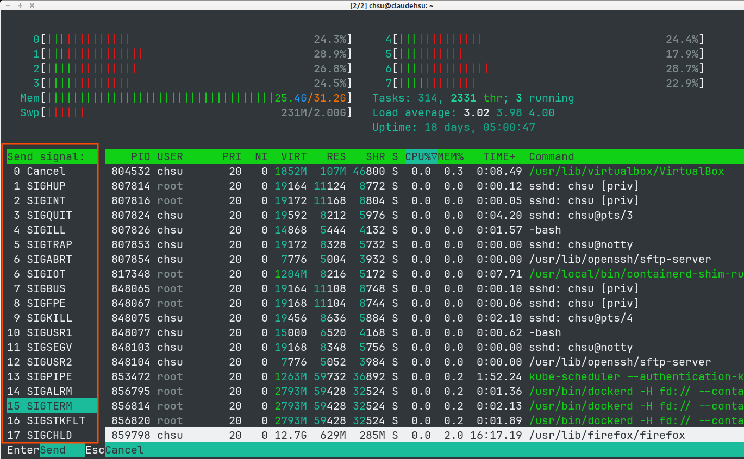Image resolution: width=744 pixels, height=459 pixels.
Task: Select the kube-scheduler process row
Action: (x=424, y=376)
